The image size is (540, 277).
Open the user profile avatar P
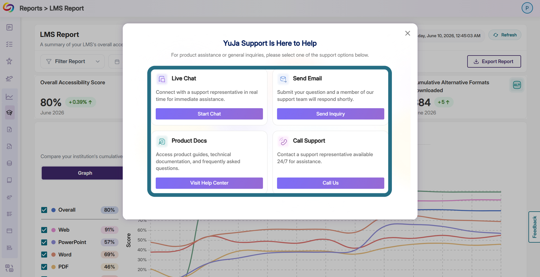(x=527, y=8)
